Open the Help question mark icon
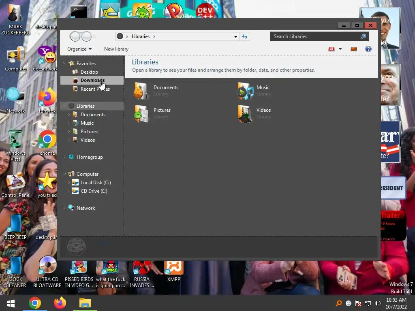 pos(368,49)
